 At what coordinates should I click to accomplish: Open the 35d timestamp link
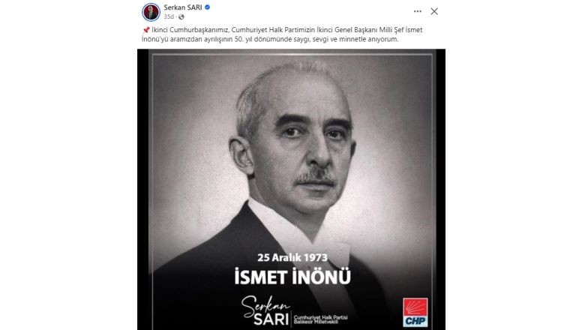point(169,16)
